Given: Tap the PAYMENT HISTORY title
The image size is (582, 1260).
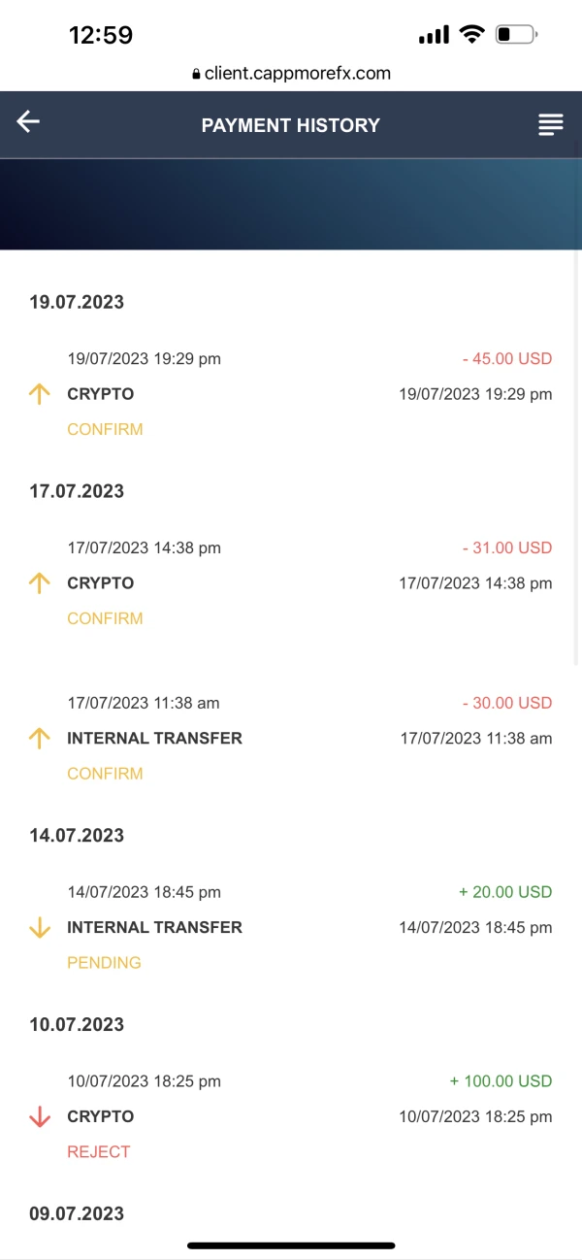Looking at the screenshot, I should click(291, 125).
